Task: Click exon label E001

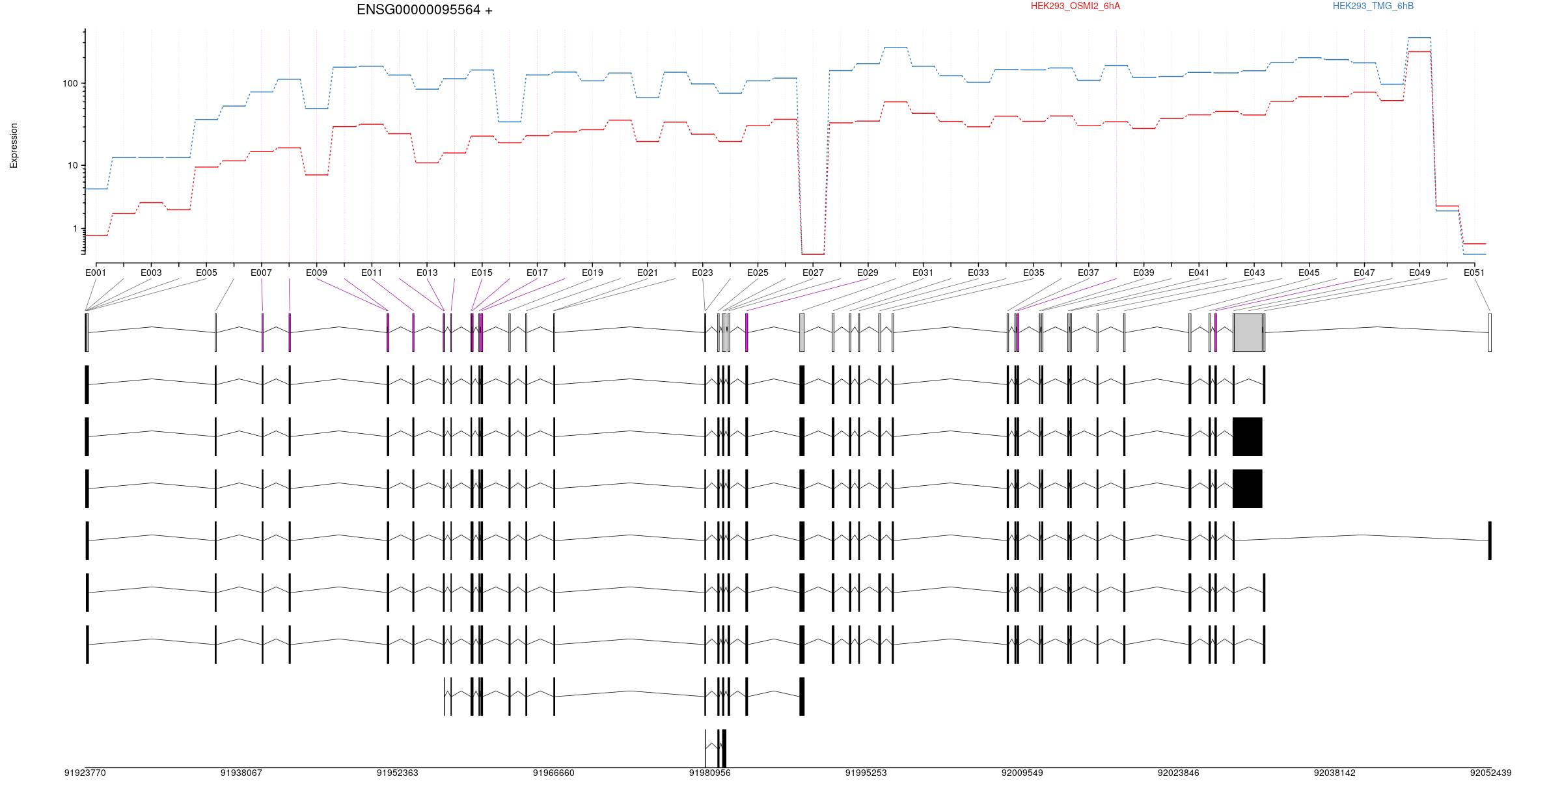Action: [96, 273]
